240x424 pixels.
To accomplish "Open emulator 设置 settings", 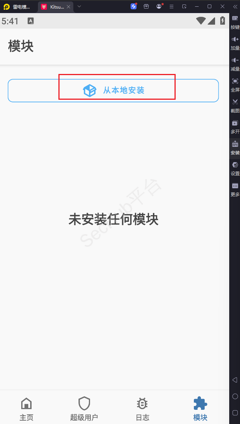I will 235,168.
